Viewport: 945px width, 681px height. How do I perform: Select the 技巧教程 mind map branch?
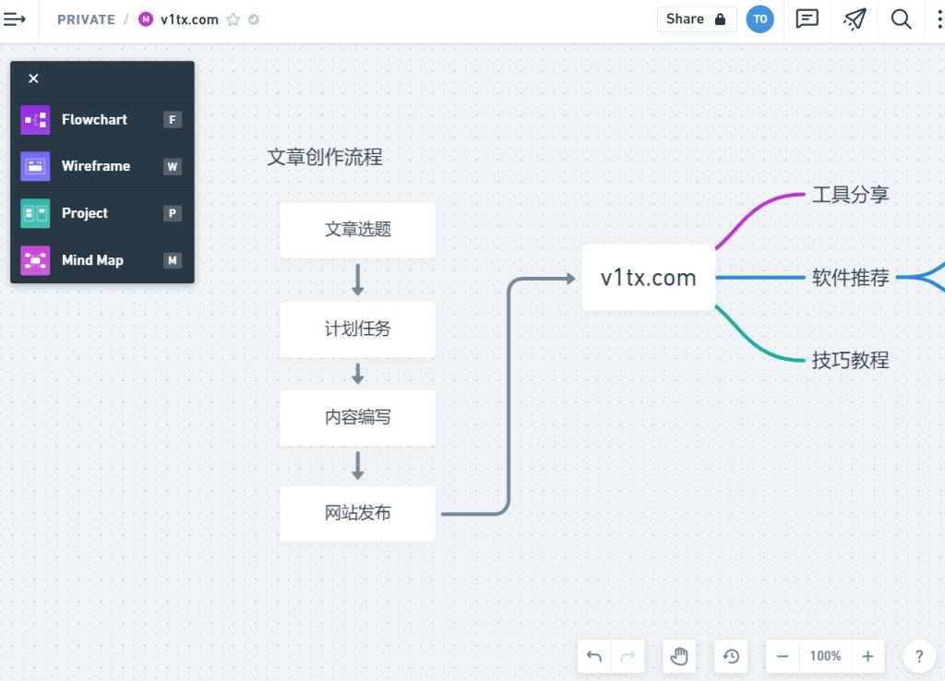(850, 361)
